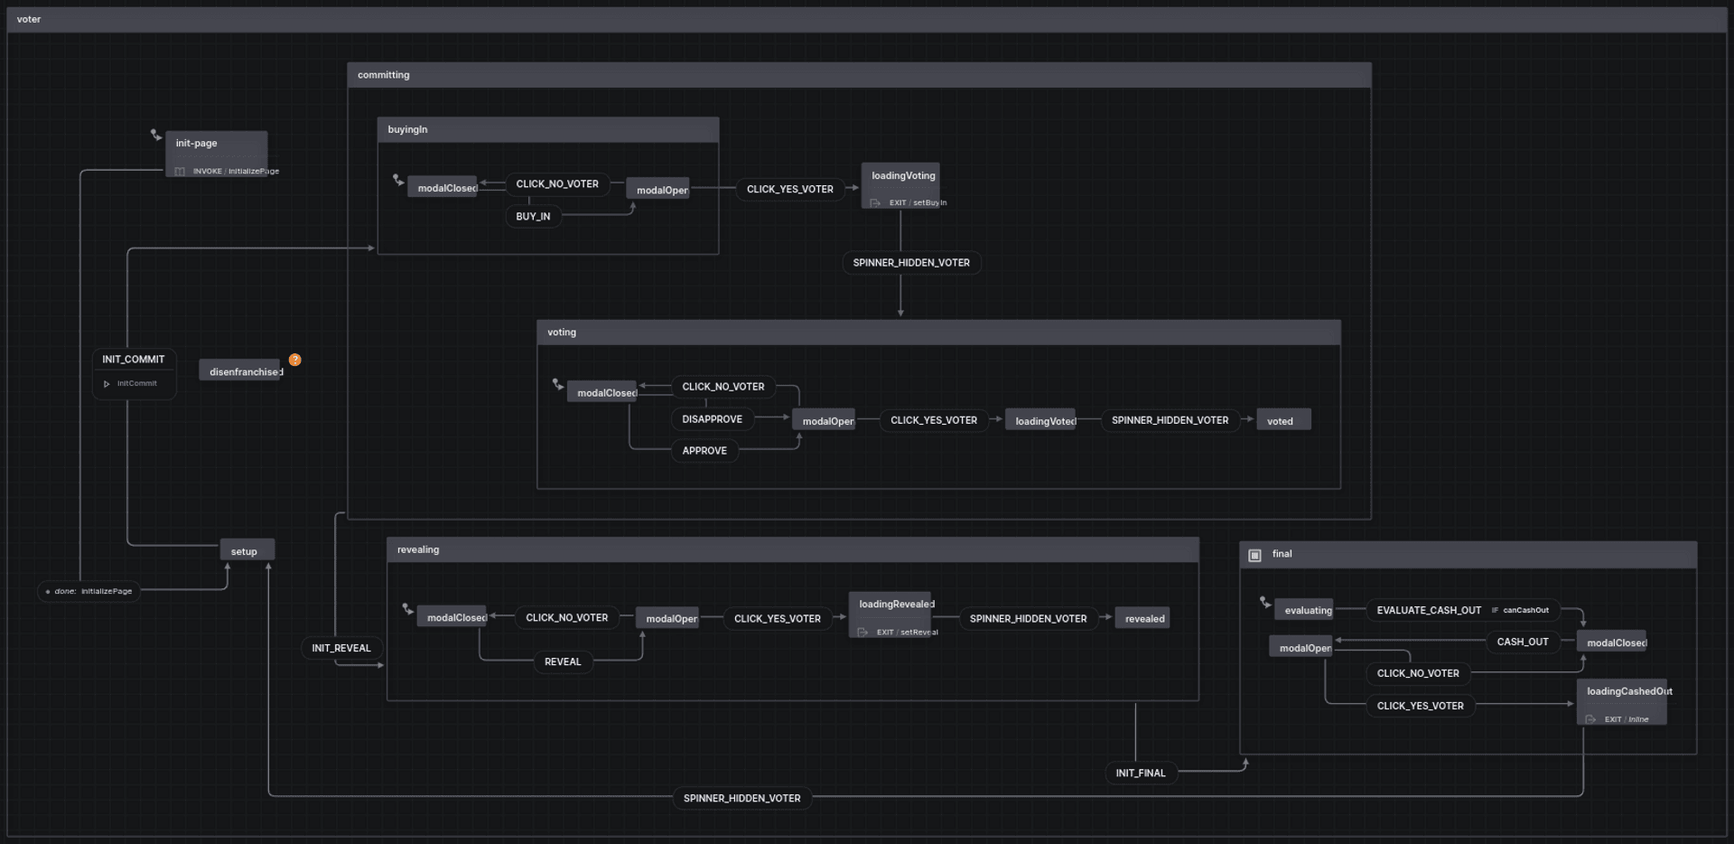This screenshot has width=1734, height=844.
Task: Click CLICK_YES_VOTER leading to loadingRevealed
Action: [778, 619]
